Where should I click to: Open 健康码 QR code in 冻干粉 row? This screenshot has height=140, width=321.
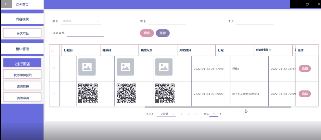point(127,93)
